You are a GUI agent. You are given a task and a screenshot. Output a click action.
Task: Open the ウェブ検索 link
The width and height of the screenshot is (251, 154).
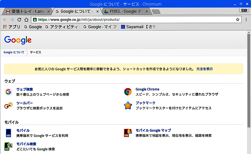(24, 89)
